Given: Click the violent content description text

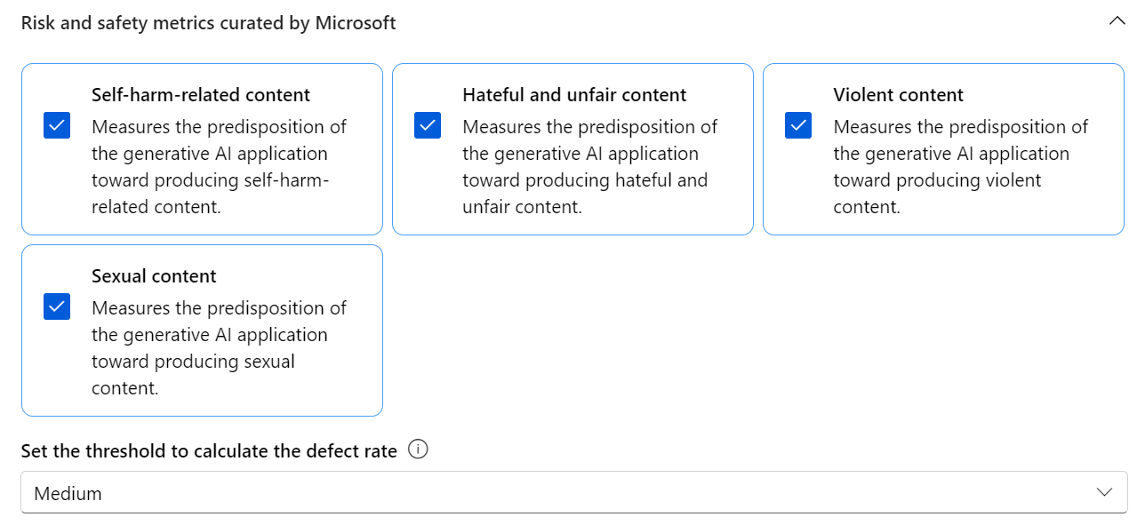Looking at the screenshot, I should tap(960, 167).
